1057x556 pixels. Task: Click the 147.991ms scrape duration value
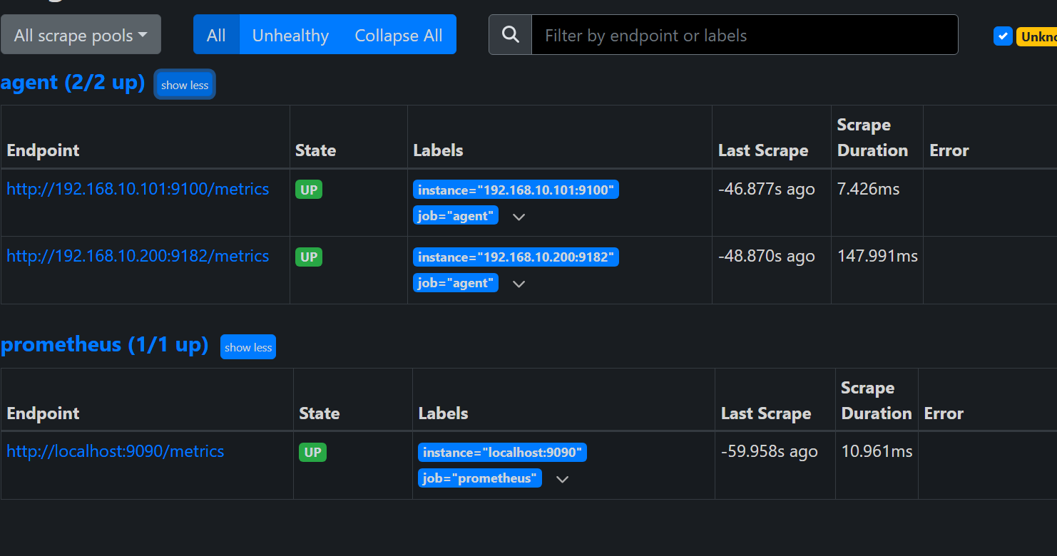tap(878, 256)
